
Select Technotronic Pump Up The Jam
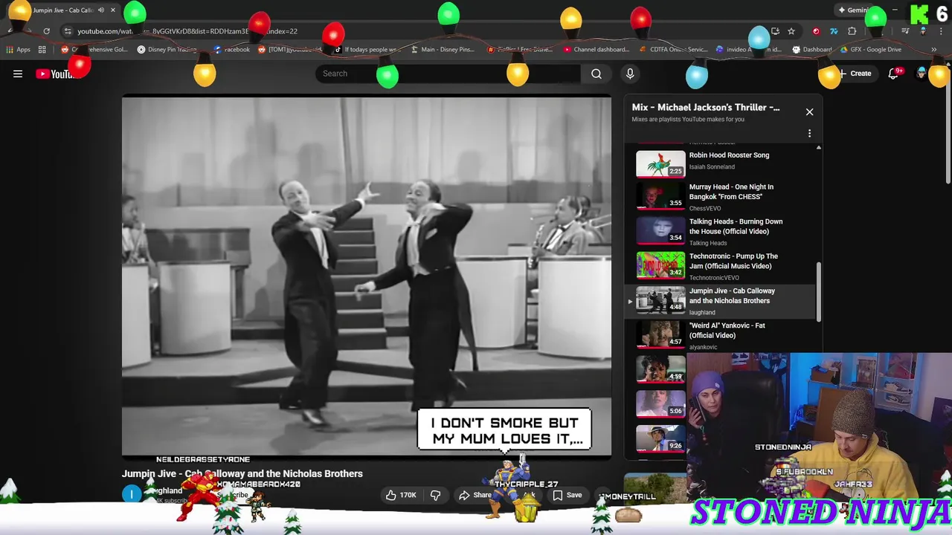point(721,266)
